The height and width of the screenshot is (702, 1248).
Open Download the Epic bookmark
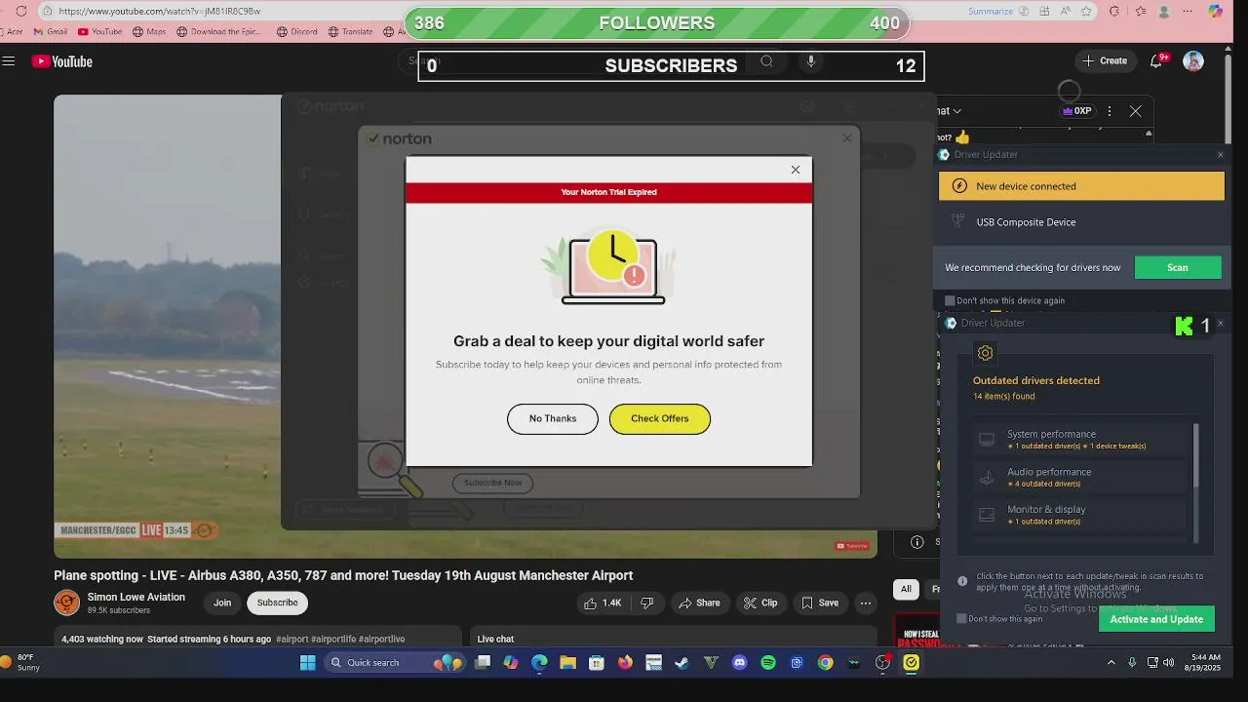pos(221,31)
